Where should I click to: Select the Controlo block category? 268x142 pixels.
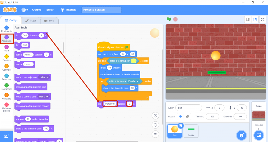(7, 67)
